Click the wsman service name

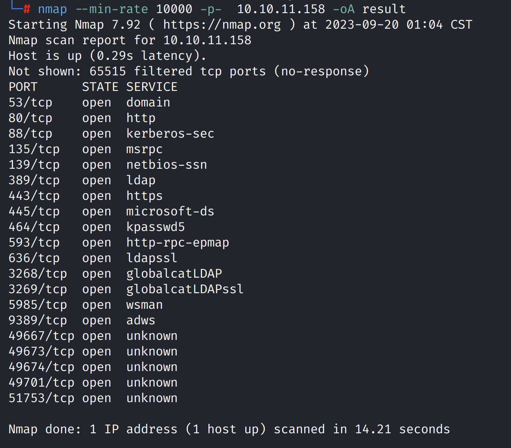click(144, 305)
